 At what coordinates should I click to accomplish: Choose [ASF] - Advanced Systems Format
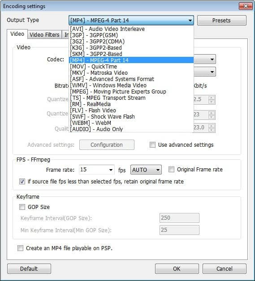131,79
